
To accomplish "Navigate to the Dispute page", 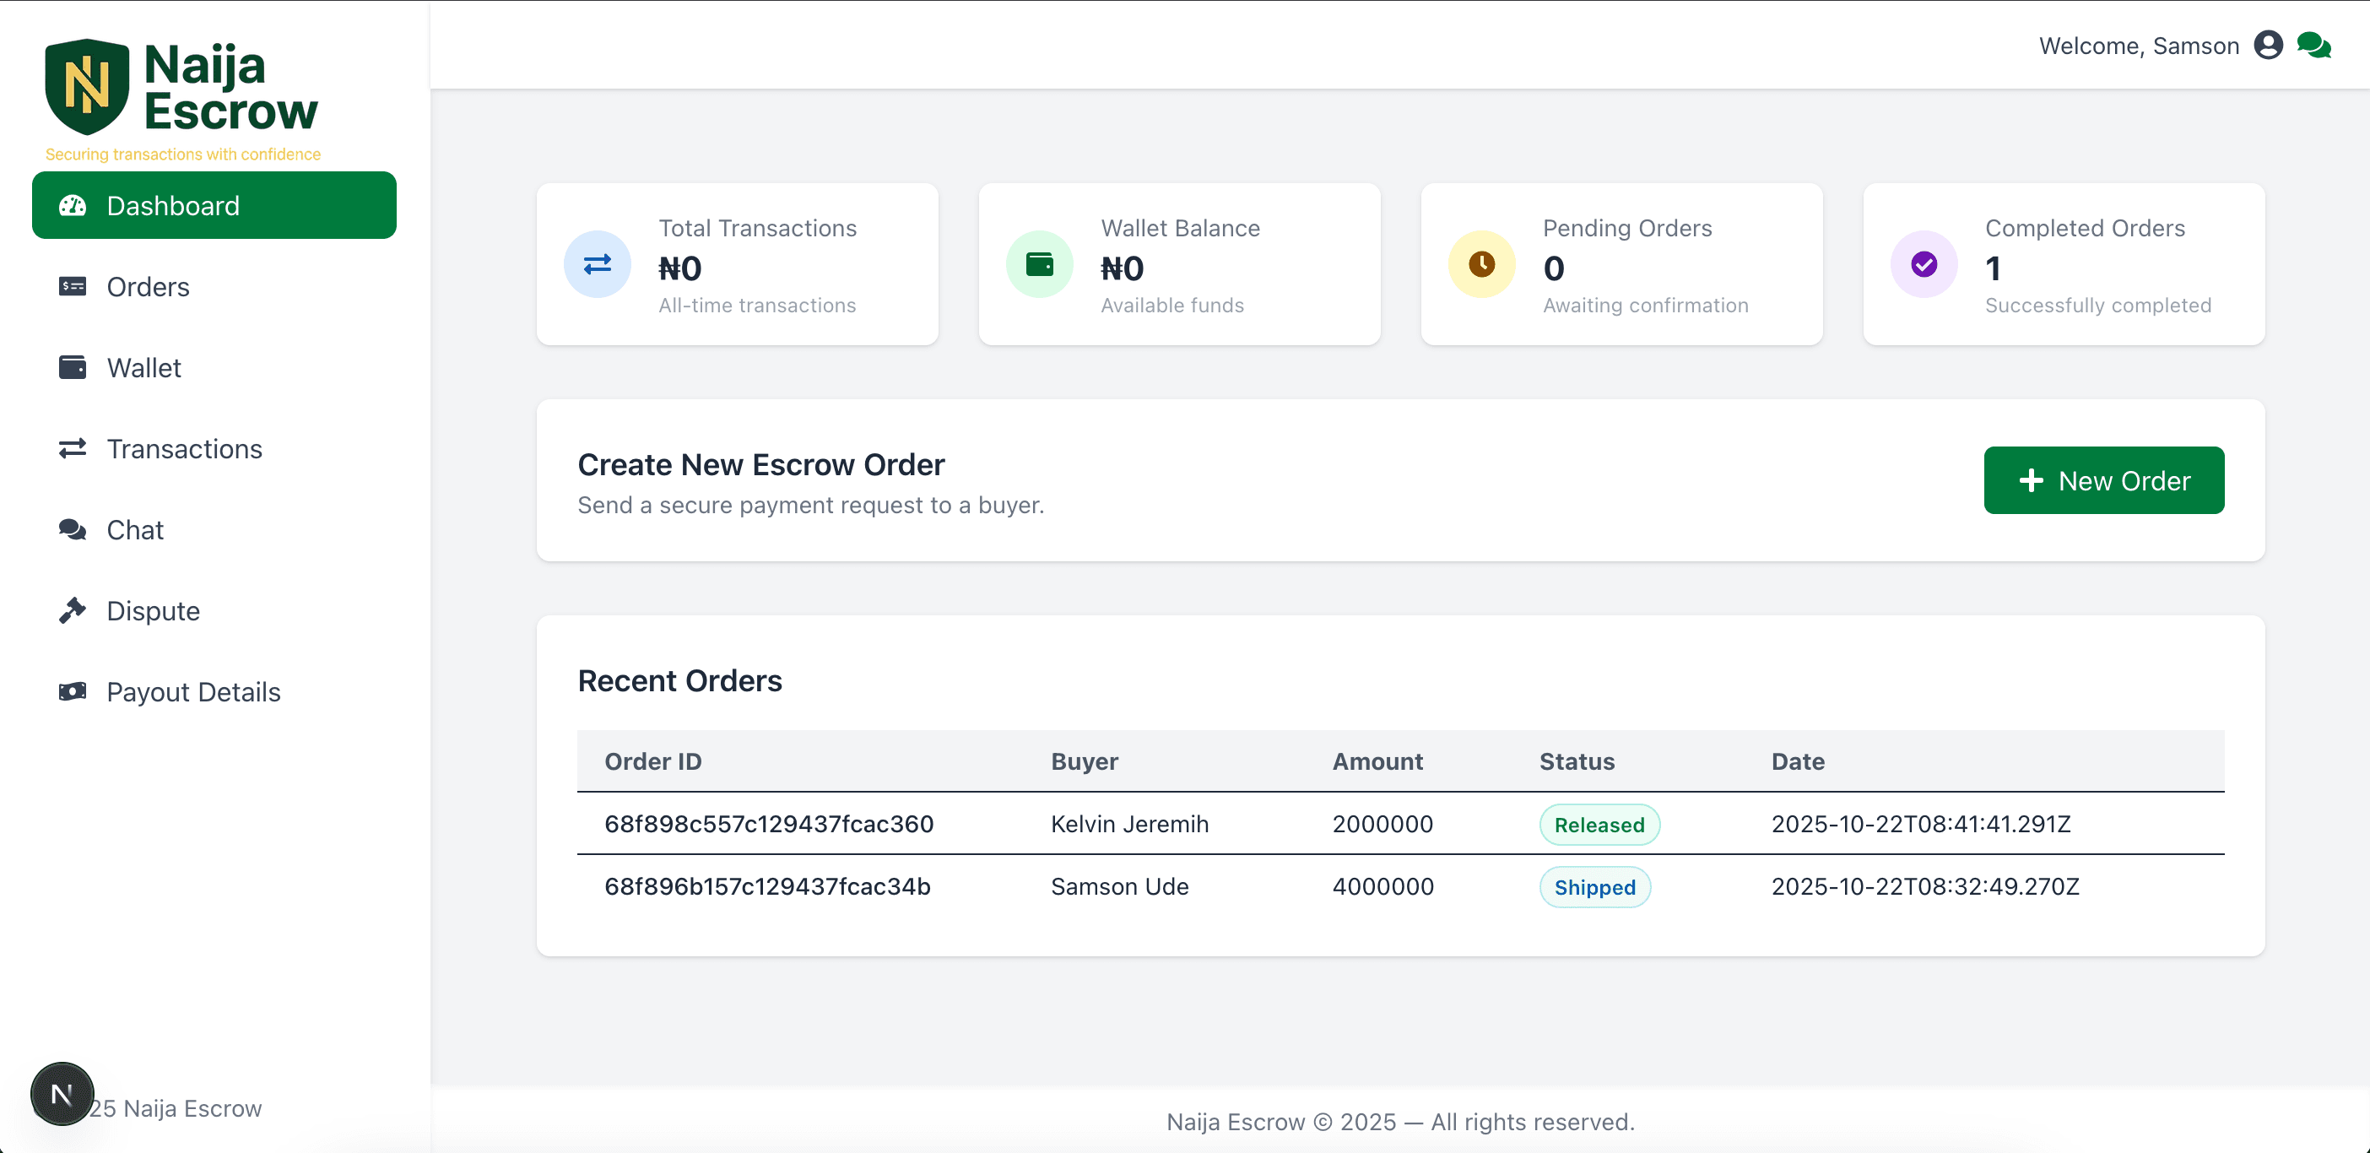I will point(153,611).
